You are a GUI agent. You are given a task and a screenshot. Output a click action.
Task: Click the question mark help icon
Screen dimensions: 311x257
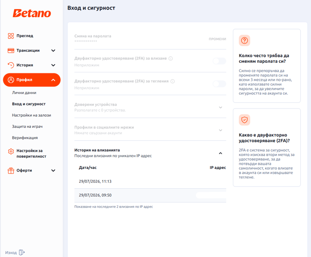pos(244,41)
